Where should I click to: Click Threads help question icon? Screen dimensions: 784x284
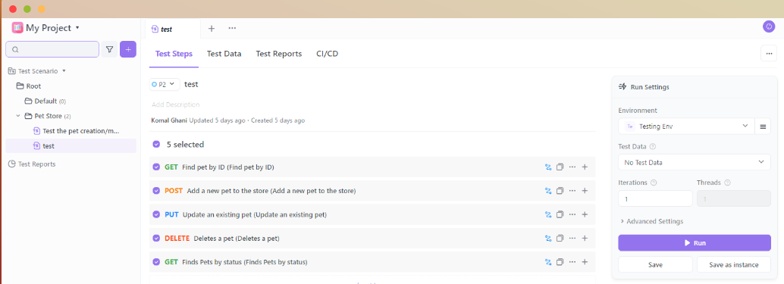click(x=727, y=183)
